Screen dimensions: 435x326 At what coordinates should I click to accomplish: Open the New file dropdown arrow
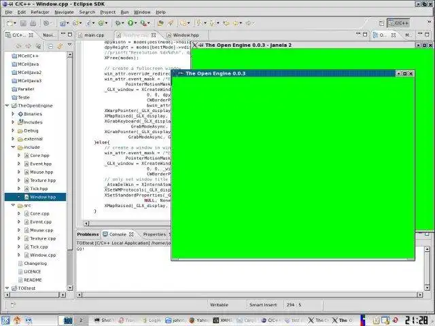coord(15,23)
